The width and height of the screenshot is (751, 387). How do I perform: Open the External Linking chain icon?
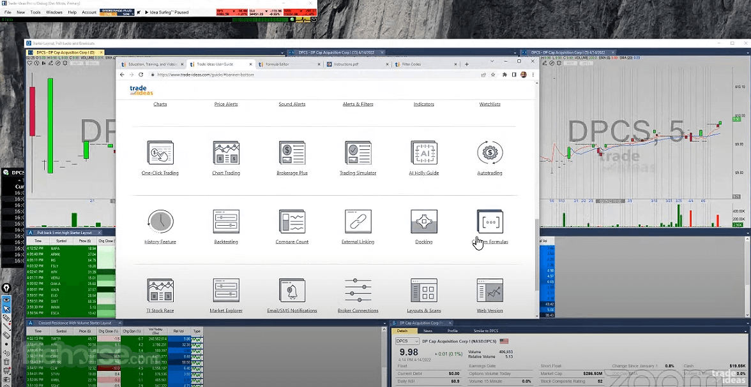pyautogui.click(x=358, y=222)
